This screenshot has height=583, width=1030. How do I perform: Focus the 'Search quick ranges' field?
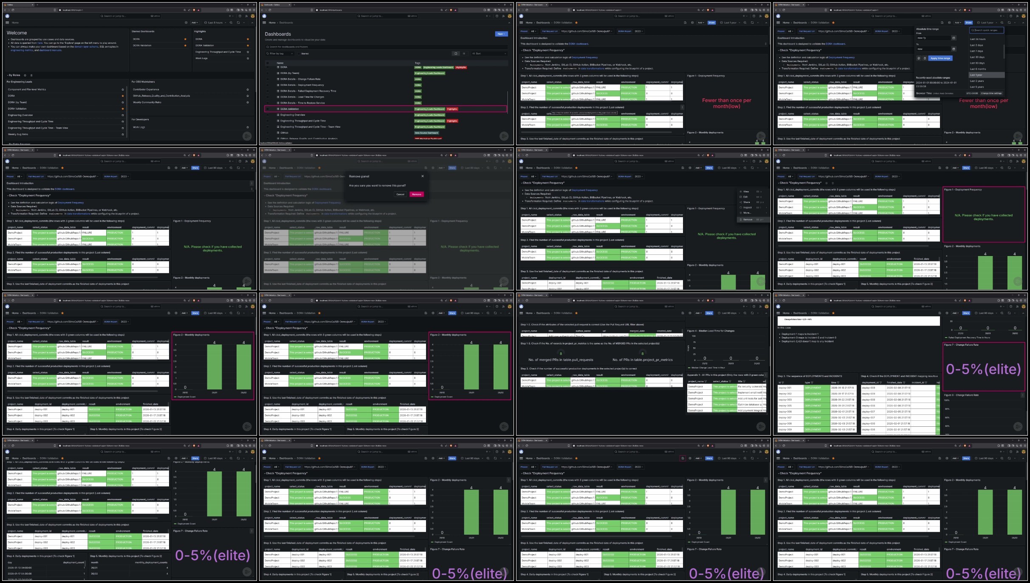[986, 30]
